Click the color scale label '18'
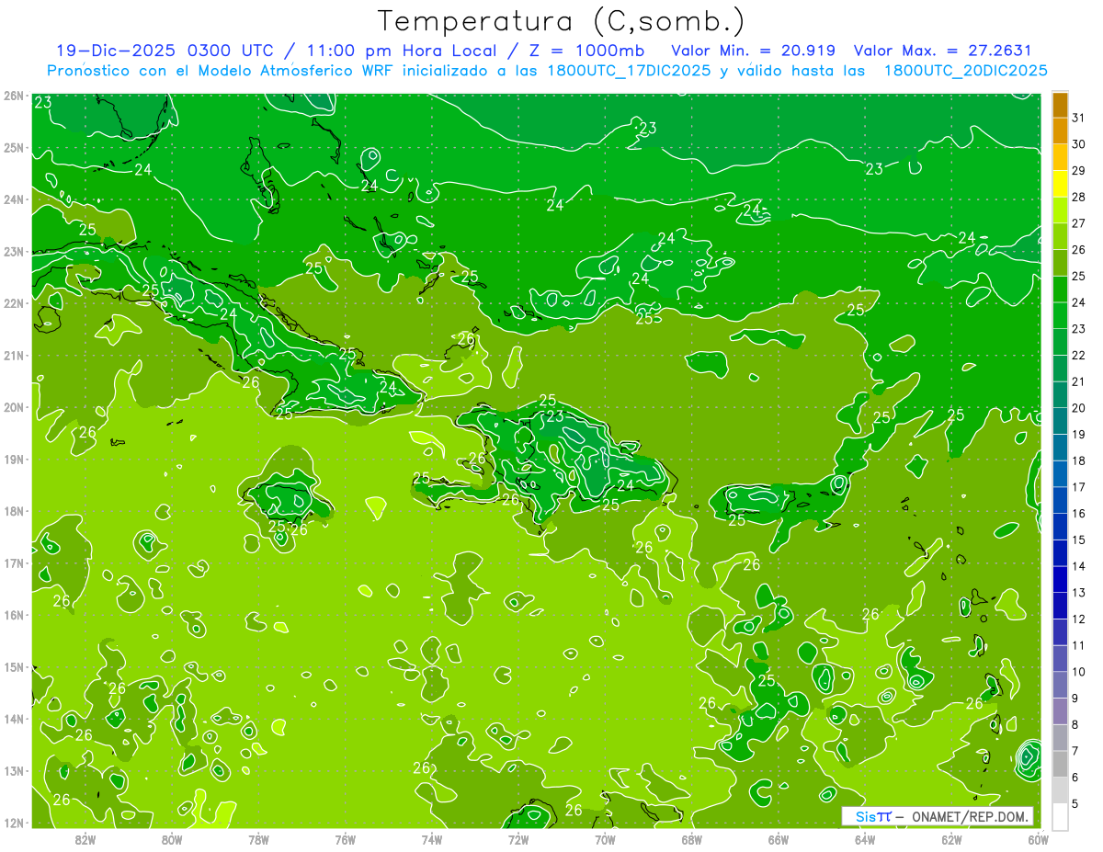 1078,460
